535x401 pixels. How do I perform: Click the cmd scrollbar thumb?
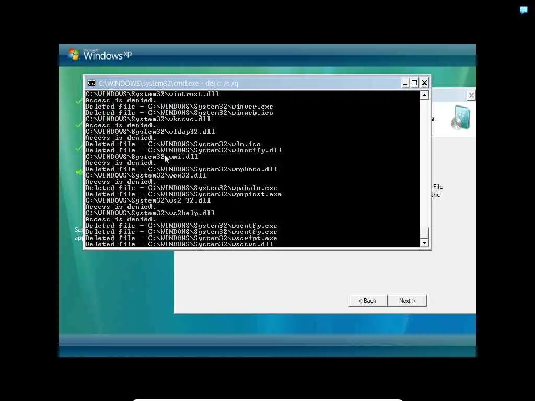(424, 232)
